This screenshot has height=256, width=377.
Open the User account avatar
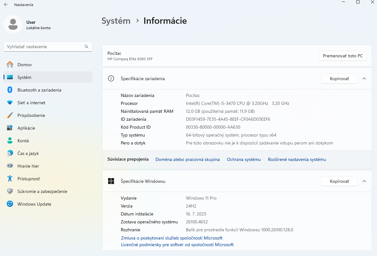point(13,24)
